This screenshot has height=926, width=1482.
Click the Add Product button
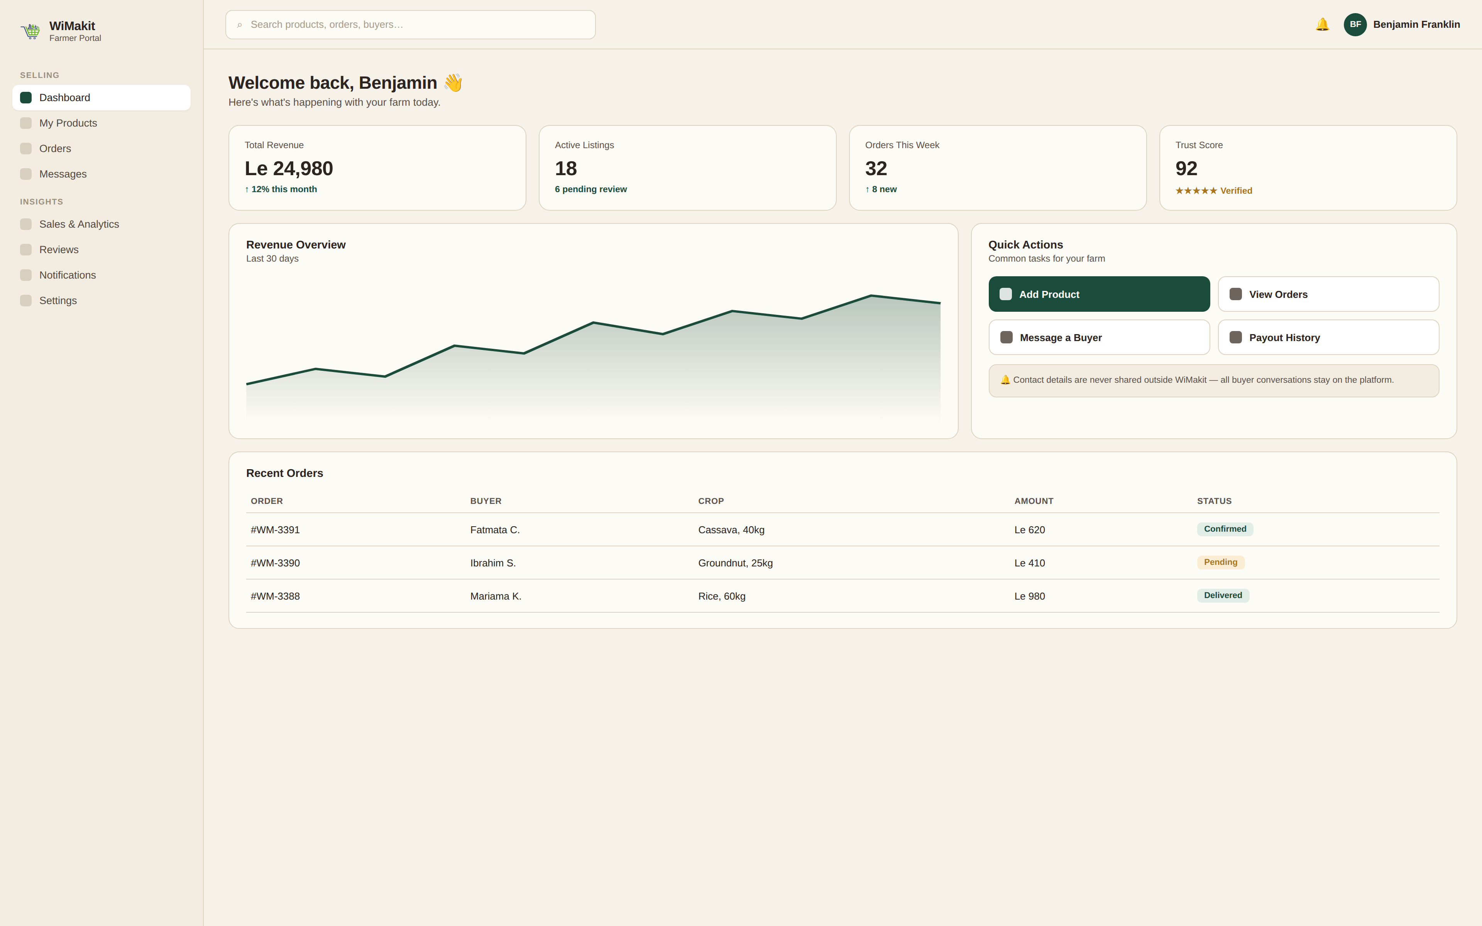coord(1099,294)
